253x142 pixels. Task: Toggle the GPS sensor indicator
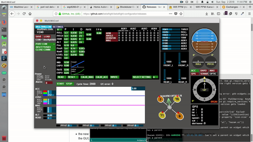pos(194,74)
